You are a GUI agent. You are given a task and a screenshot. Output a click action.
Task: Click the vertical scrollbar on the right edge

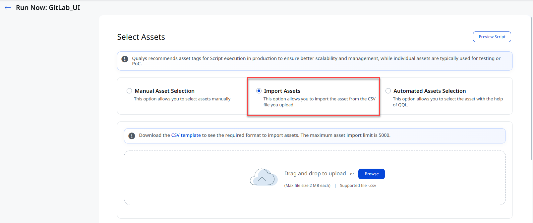[x=531, y=88]
